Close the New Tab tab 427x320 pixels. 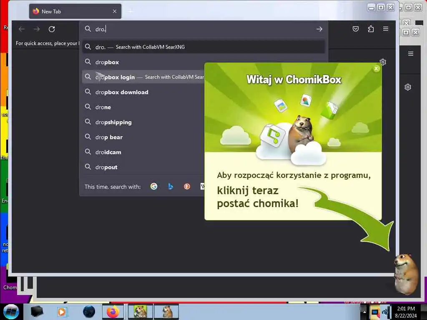click(x=115, y=11)
